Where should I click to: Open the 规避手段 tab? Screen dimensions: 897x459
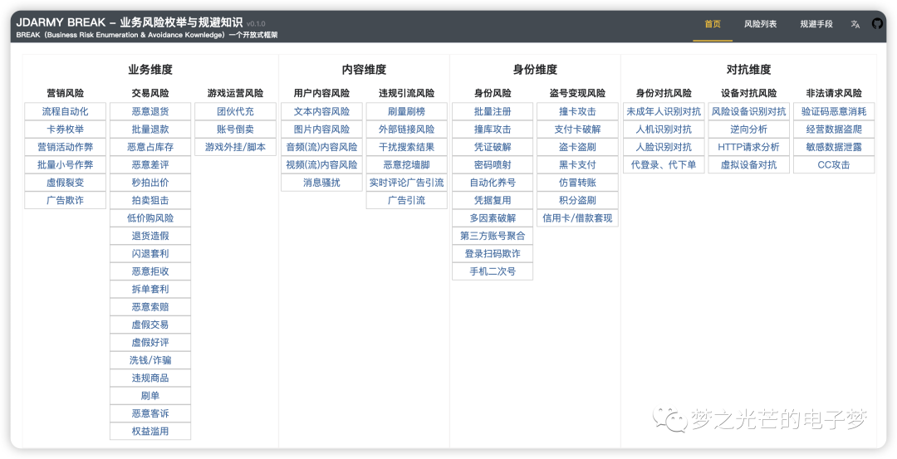pyautogui.click(x=816, y=24)
